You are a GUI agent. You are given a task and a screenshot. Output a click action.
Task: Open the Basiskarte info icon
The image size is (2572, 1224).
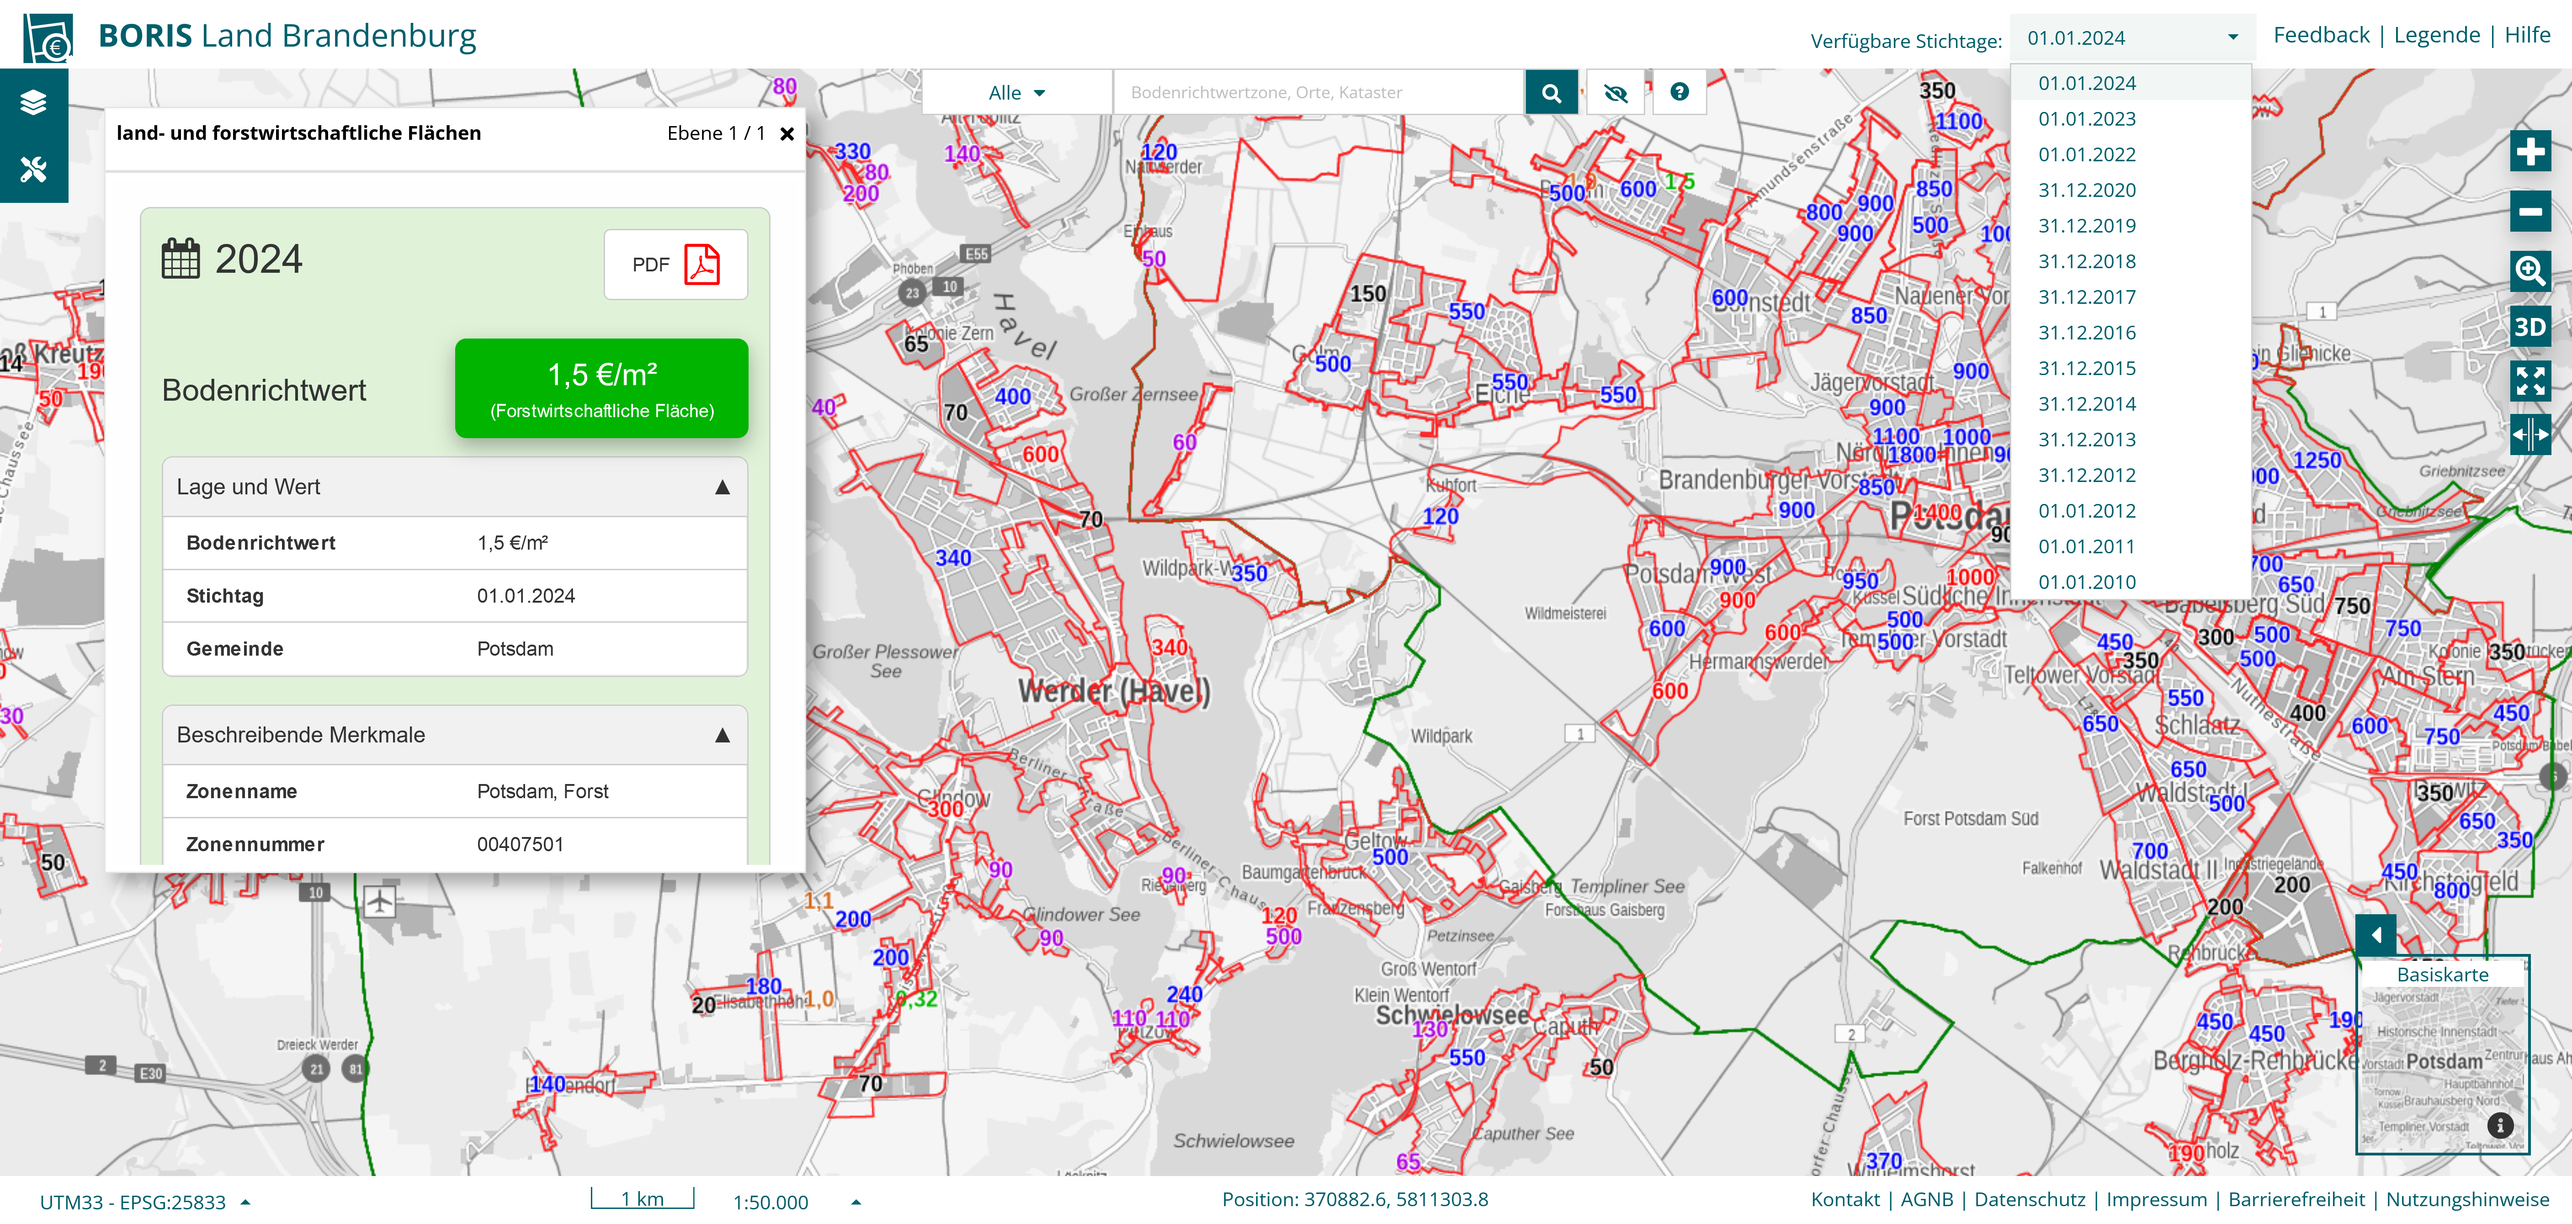[2500, 1125]
